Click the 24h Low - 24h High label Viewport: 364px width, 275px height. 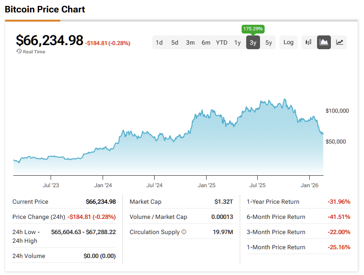26,236
